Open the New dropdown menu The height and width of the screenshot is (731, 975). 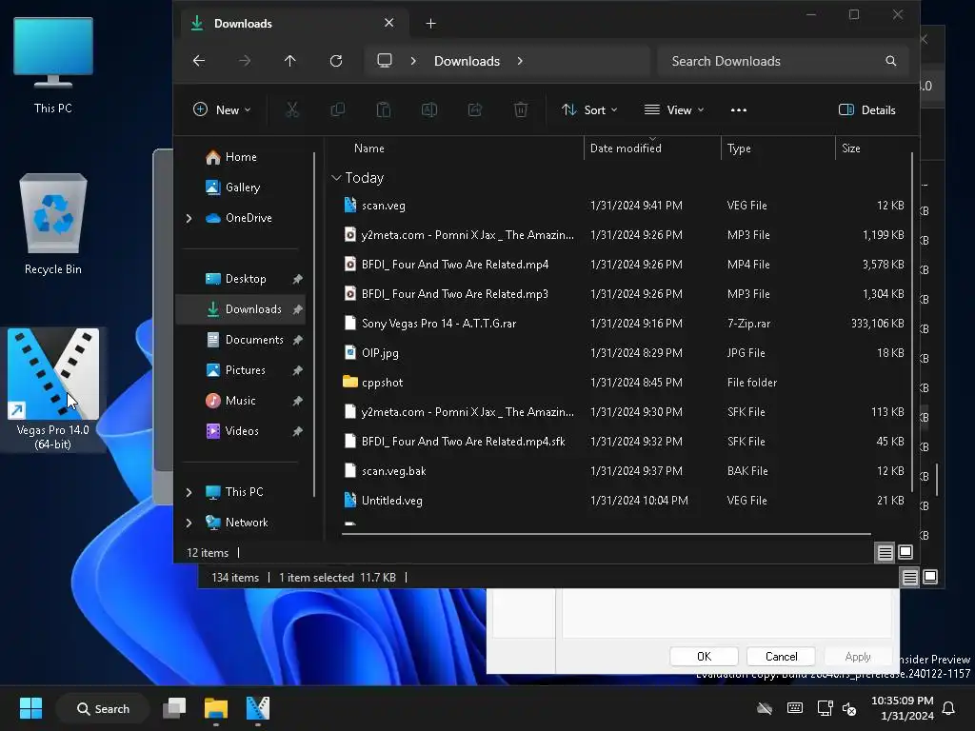coord(222,110)
